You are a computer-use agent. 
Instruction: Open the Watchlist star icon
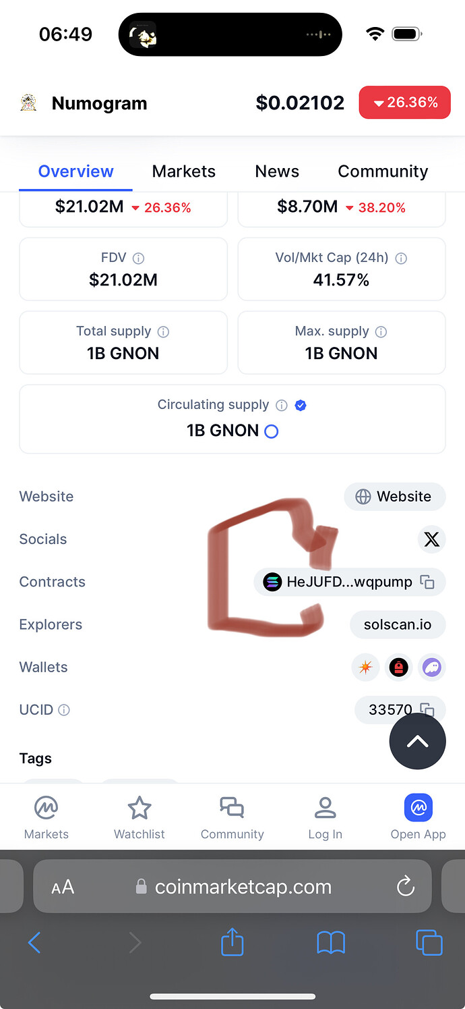point(139,808)
